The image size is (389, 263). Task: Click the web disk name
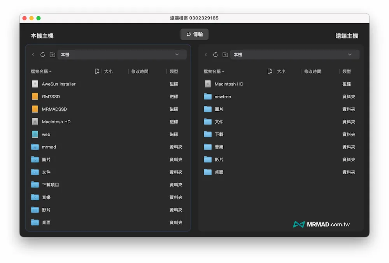46,135
